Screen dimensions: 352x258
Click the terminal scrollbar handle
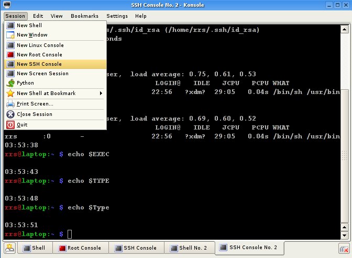click(x=344, y=156)
